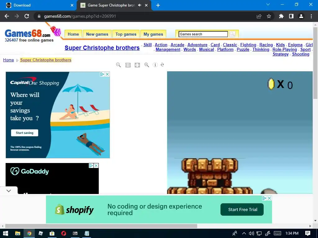Open the Chrome profile icon

[x=301, y=16]
